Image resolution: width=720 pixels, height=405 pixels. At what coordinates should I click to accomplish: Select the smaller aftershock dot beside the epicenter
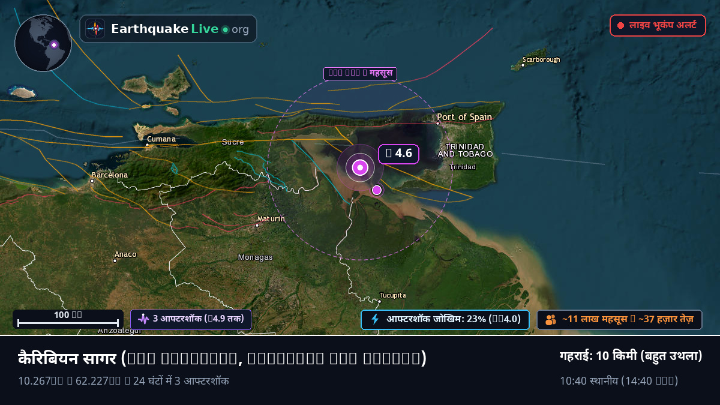[377, 190]
